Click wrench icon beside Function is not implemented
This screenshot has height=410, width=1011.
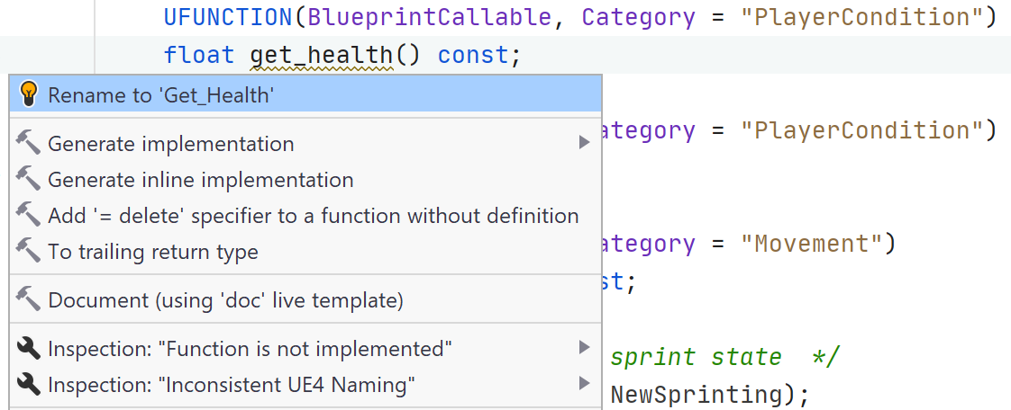[x=28, y=348]
